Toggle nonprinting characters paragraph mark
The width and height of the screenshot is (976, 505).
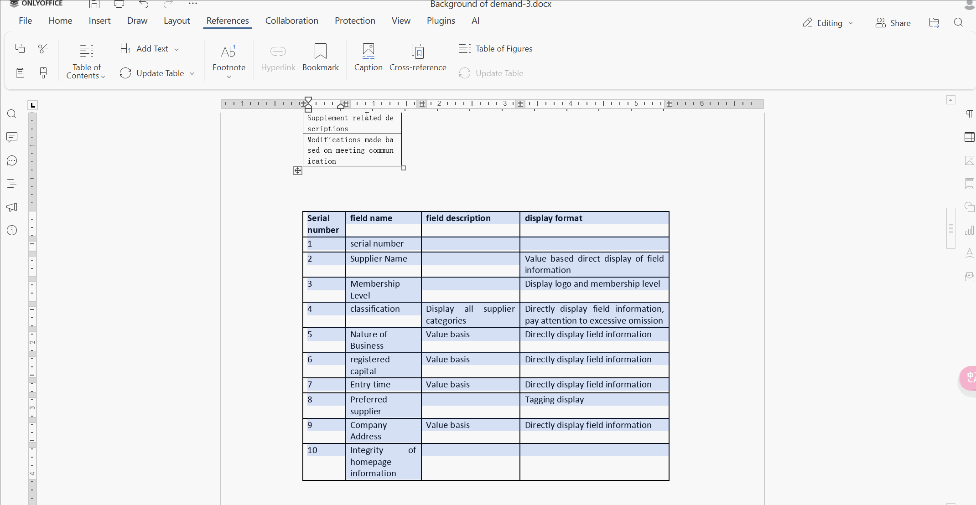pyautogui.click(x=969, y=113)
